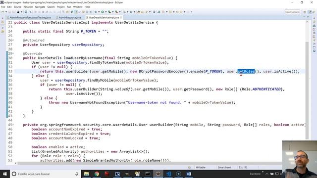The width and height of the screenshot is (317, 178).
Task: Click the Open Perspective icon
Action: point(305,12)
